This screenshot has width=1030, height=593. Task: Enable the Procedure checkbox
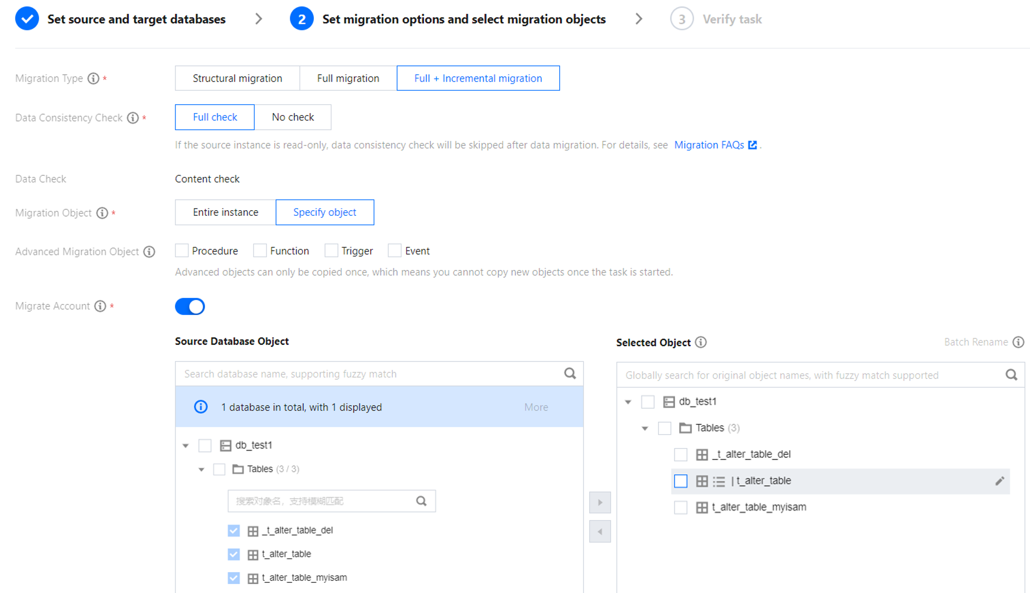(x=182, y=251)
